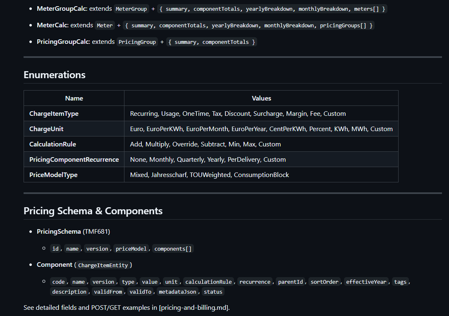Click the Pricing Schema & Components heading

click(x=93, y=211)
